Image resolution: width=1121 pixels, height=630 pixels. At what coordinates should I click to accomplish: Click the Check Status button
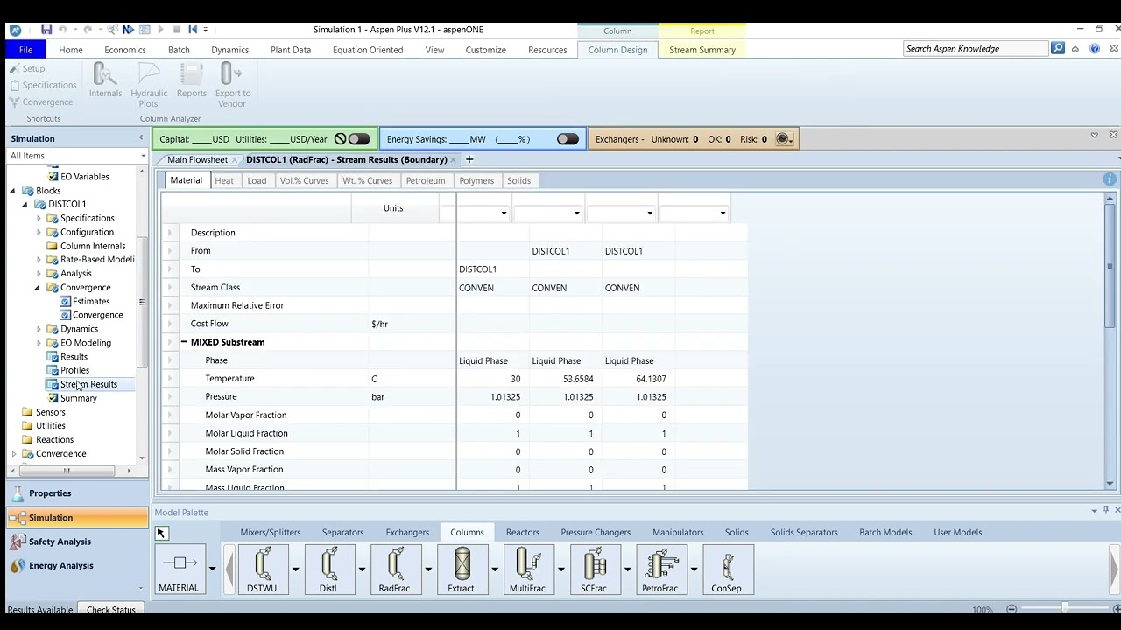(111, 609)
